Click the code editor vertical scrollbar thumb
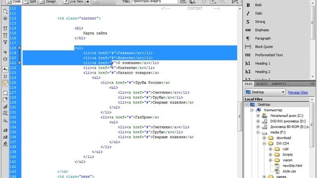Viewport: 317px width, 178px height. tap(240, 117)
